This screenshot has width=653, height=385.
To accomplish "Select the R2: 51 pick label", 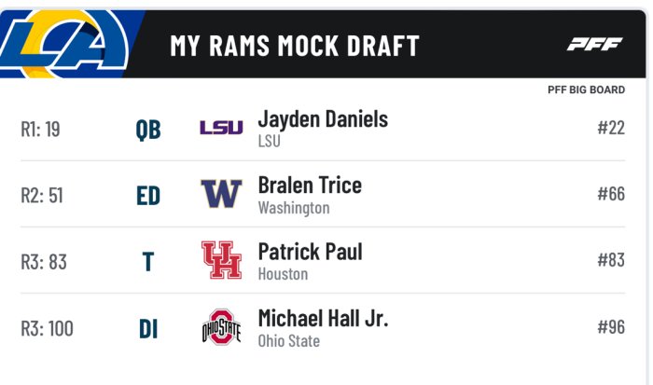I will tap(42, 195).
